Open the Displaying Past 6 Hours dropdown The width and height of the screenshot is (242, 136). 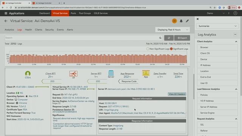click(172, 30)
